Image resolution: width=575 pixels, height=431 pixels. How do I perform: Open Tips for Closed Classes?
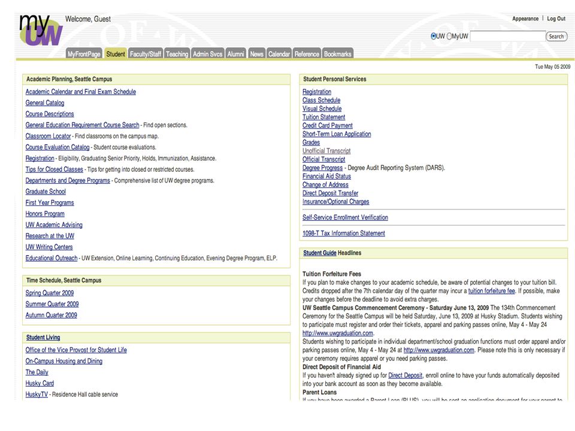click(x=55, y=169)
